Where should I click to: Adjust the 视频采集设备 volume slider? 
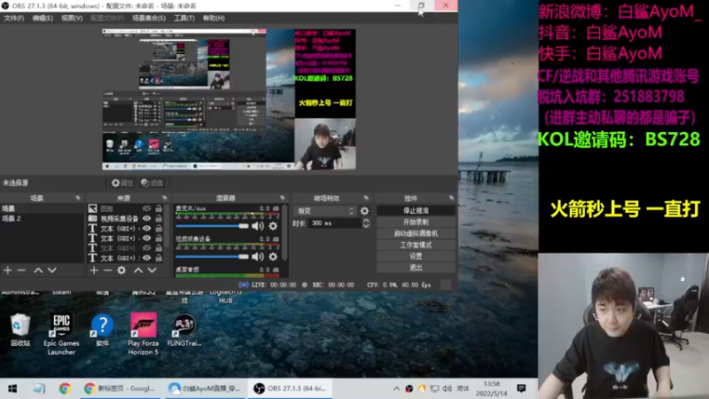click(212, 257)
